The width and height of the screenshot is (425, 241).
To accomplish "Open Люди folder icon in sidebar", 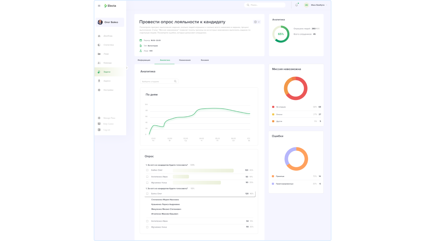I will pos(99,54).
